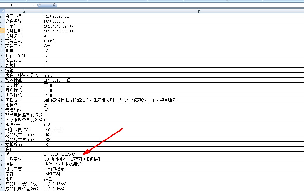Screen dimensions: 304x191
Task: Select cell labeled 工程要求
Action: click(x=24, y=100)
